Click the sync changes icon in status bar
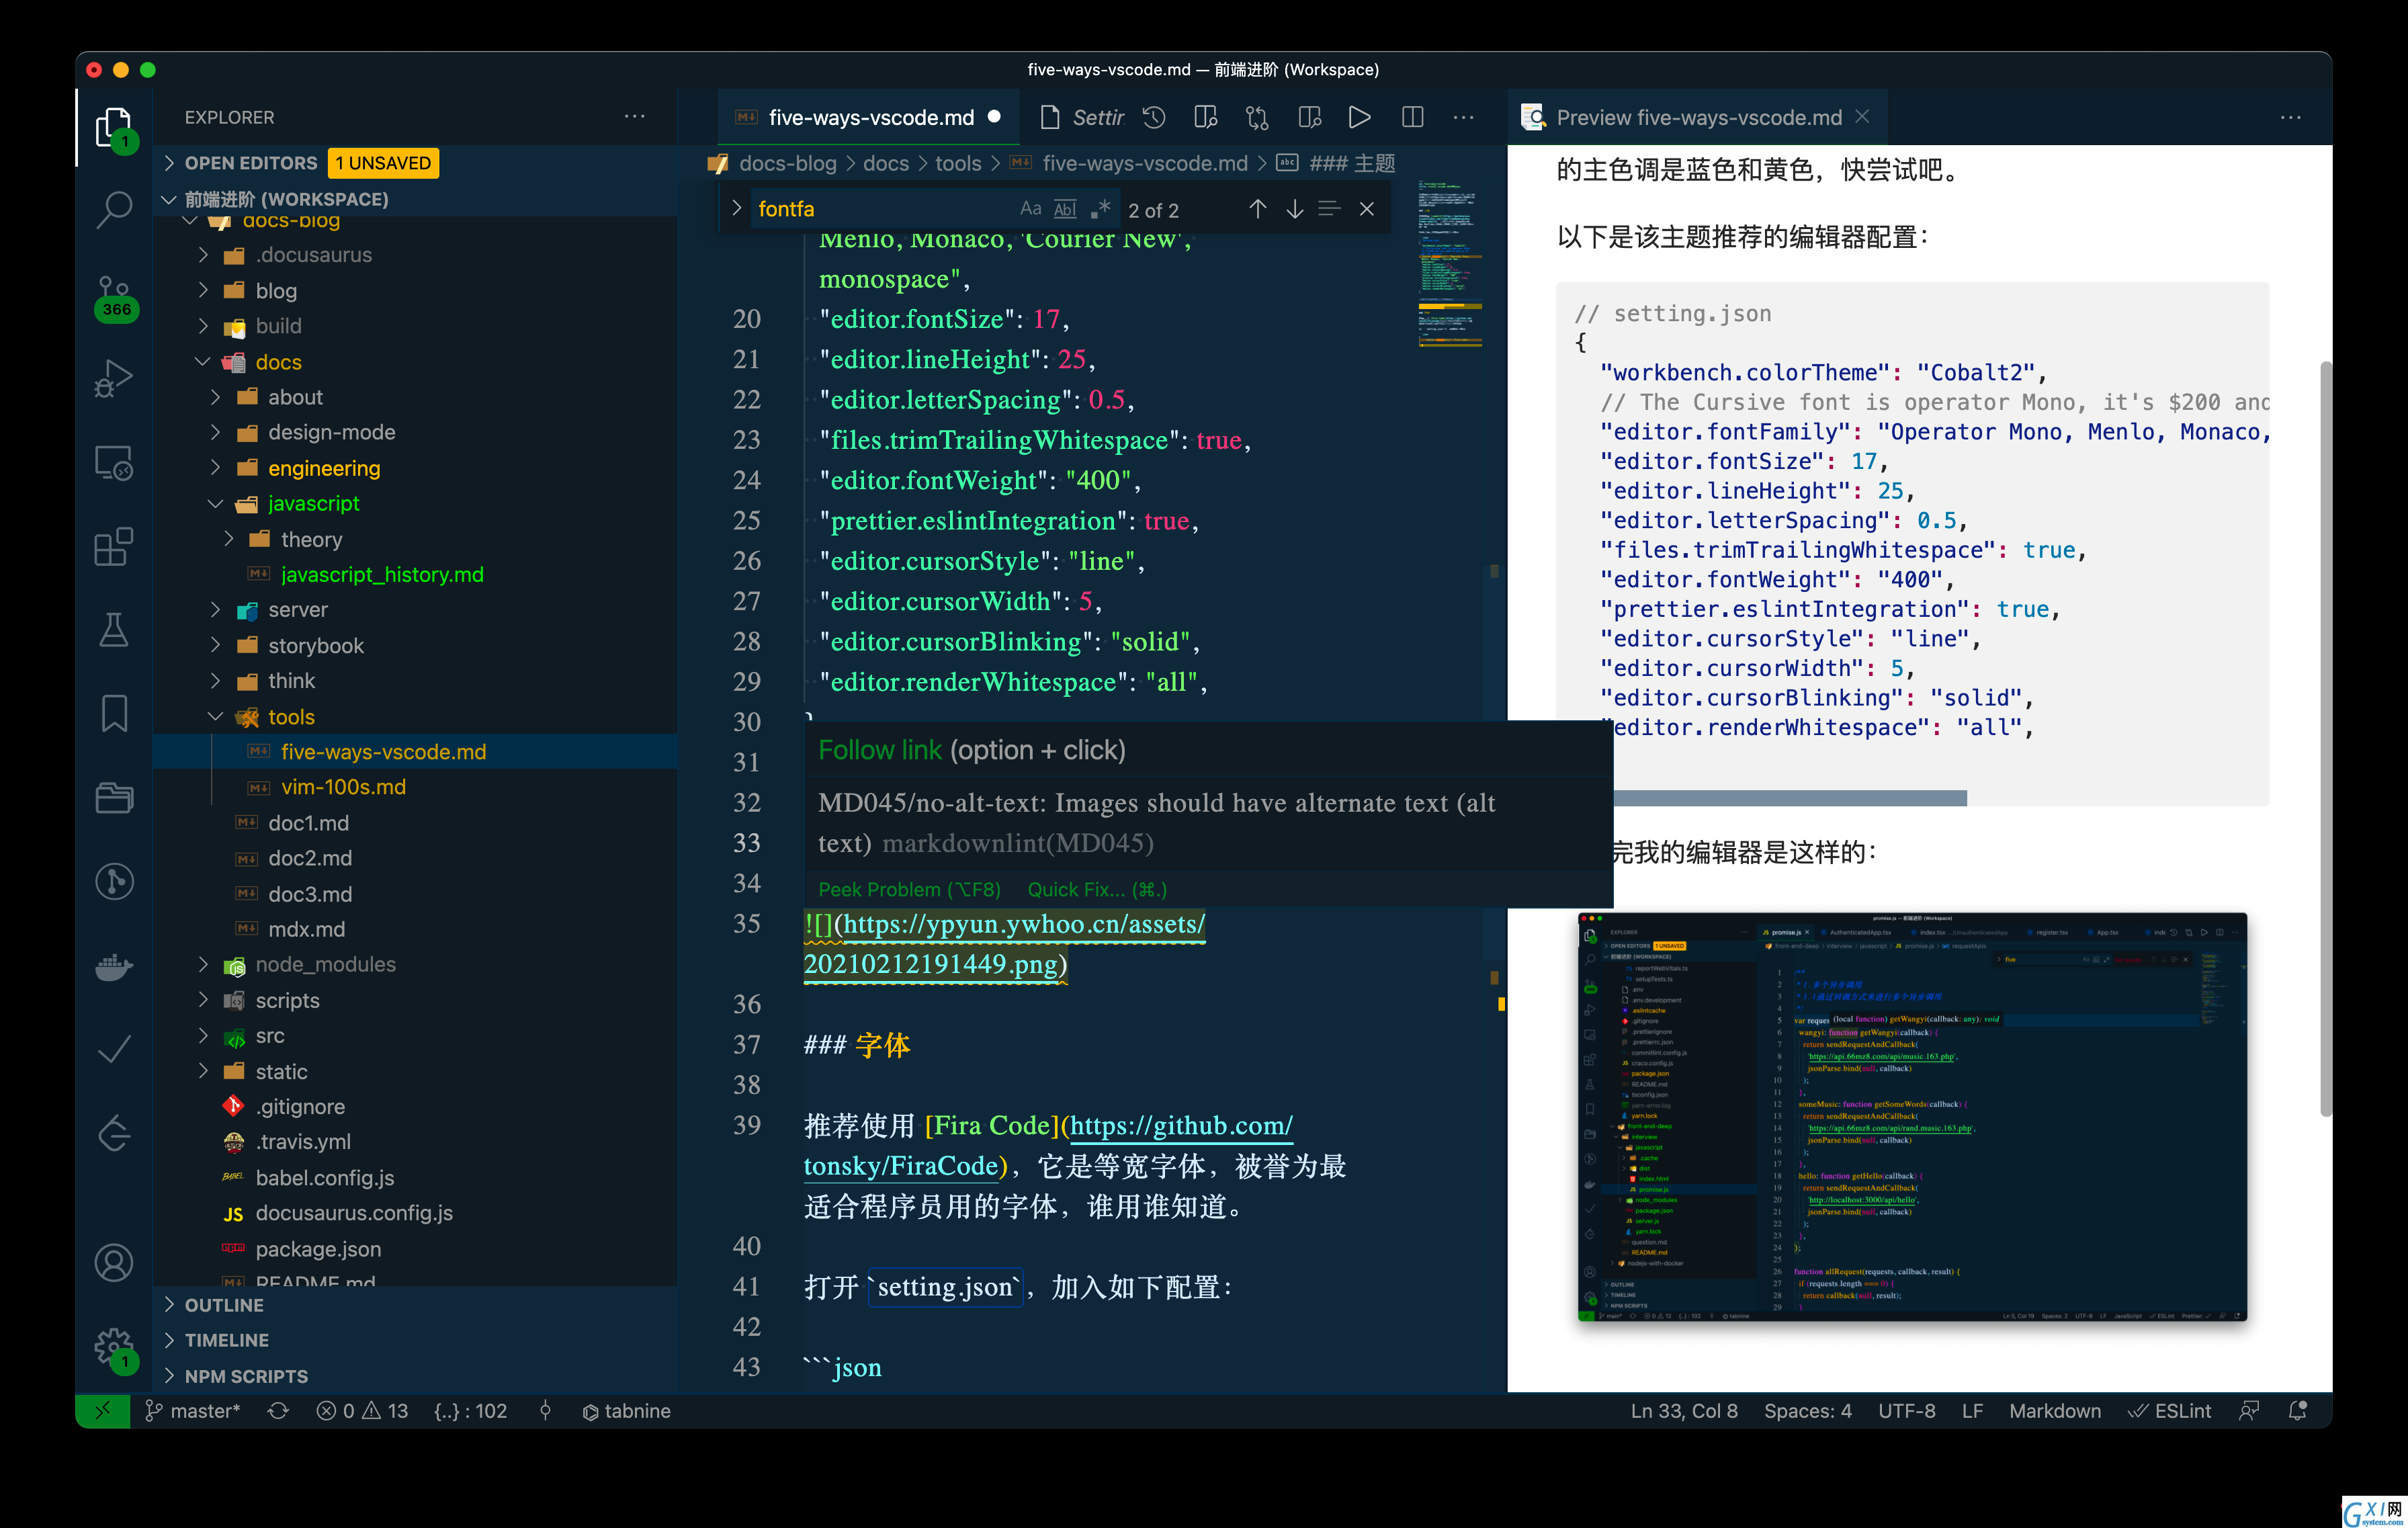The image size is (2408, 1528). [x=278, y=1411]
